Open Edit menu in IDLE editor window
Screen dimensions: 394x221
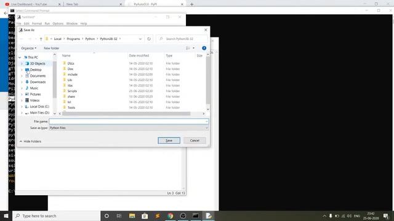coord(26,23)
